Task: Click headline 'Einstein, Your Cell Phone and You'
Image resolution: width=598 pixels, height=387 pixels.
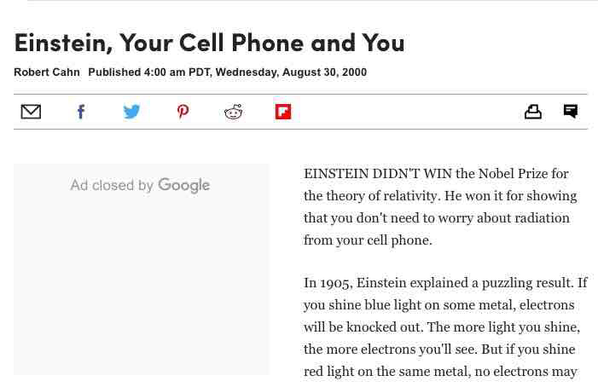Action: (x=209, y=42)
